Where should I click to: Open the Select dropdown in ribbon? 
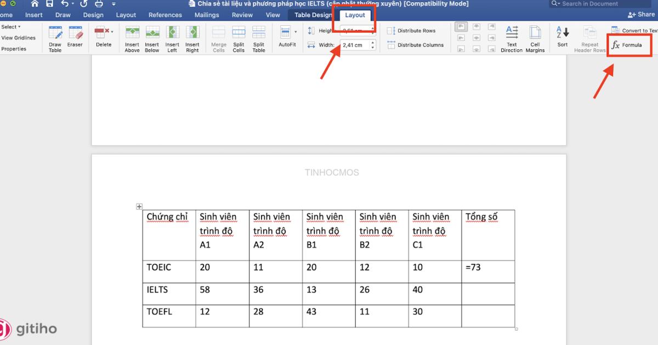(10, 27)
